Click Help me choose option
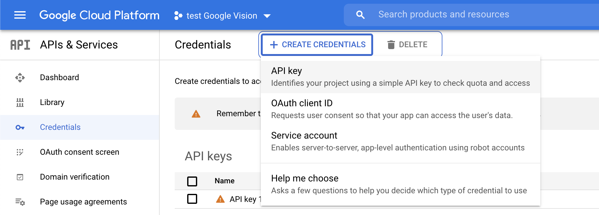This screenshot has height=215, width=599. pyautogui.click(x=401, y=184)
